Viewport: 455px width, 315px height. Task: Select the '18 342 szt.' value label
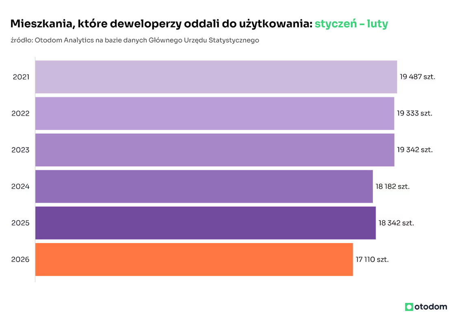pyautogui.click(x=396, y=223)
